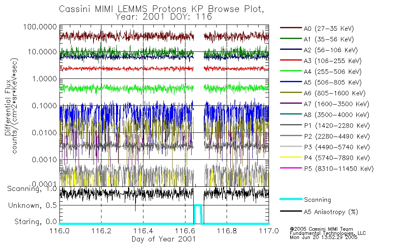Click the A0 (27-35 KeV) legend line
Image resolution: width=395 pixels, height=249 pixels.
coord(291,28)
